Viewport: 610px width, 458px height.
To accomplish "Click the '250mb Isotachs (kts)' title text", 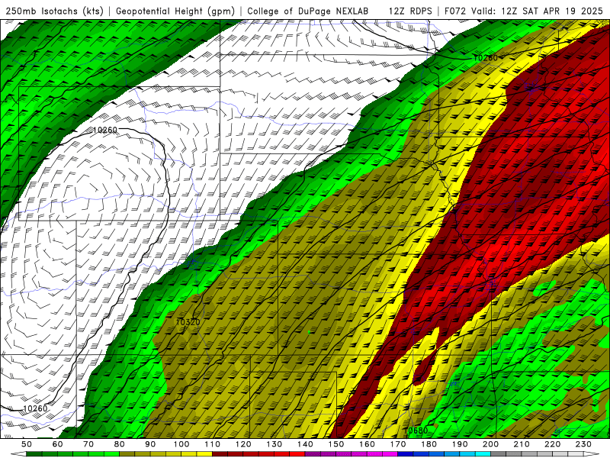I will 54,11.
